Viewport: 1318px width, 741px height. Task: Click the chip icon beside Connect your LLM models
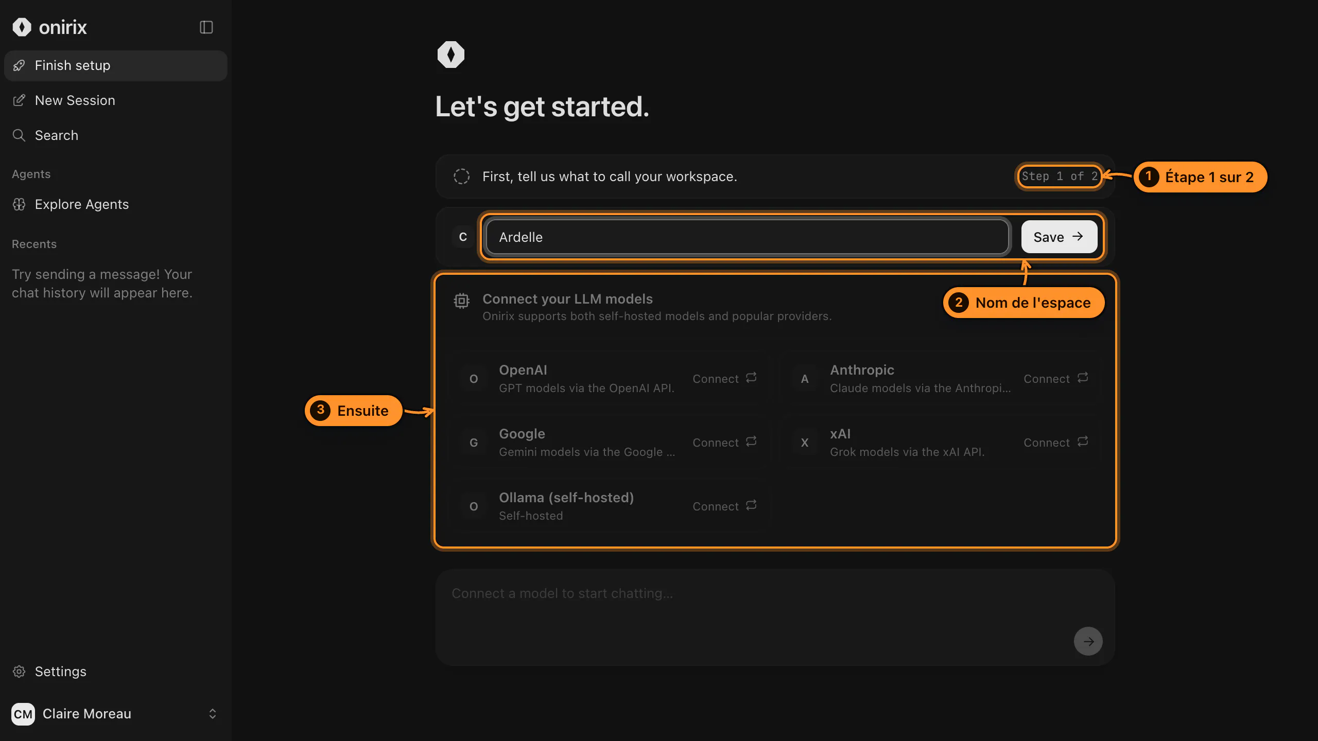click(461, 301)
